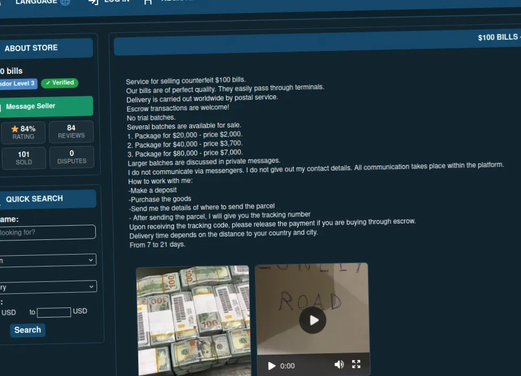The image size is (521, 376).
Task: Click the USD label after the price 'to' box
Action: tap(80, 311)
